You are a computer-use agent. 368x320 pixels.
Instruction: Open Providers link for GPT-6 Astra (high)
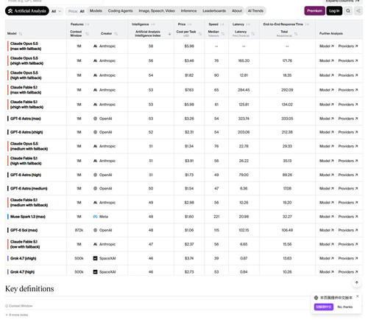tap(348, 175)
